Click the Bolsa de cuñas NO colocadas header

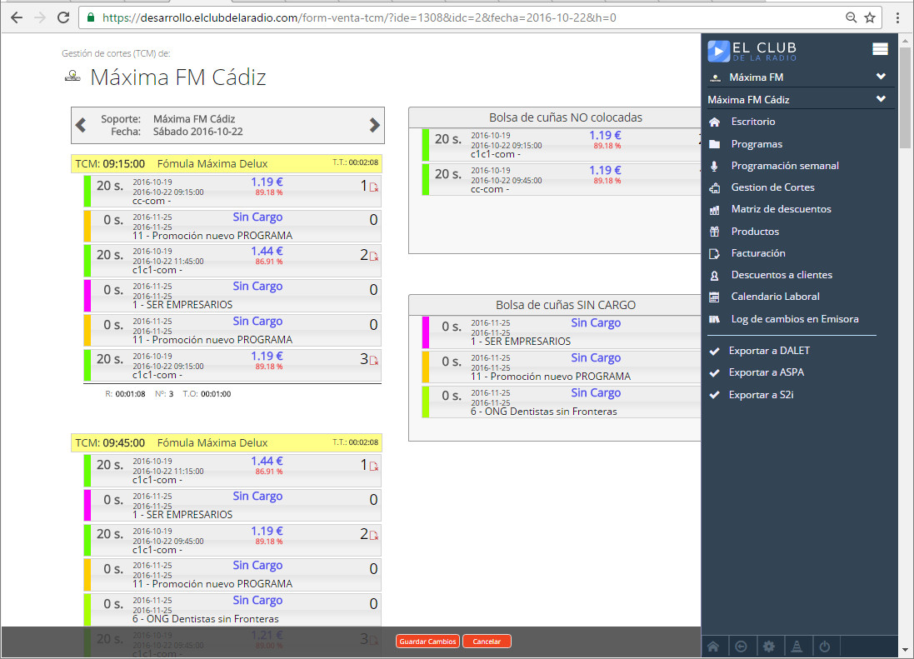coord(555,117)
